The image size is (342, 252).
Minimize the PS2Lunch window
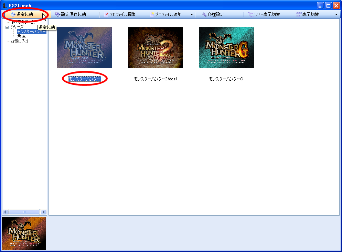(x=320, y=5)
